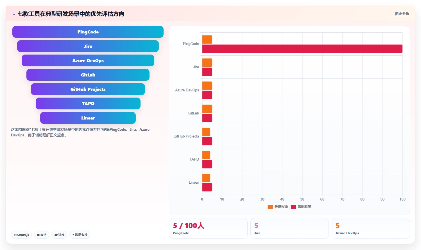The image size is (421, 250).
Task: Click PingCode's long red 落地难度 bar
Action: [x=302, y=49]
